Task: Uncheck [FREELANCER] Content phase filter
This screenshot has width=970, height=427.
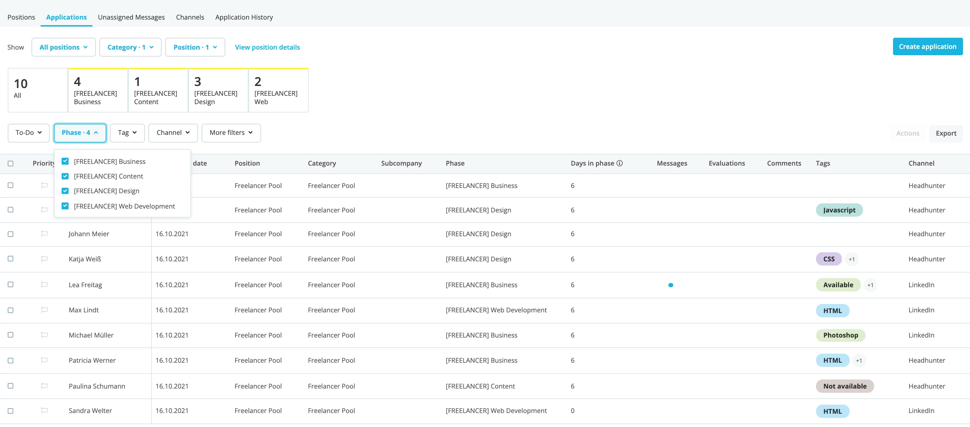Action: 65,176
